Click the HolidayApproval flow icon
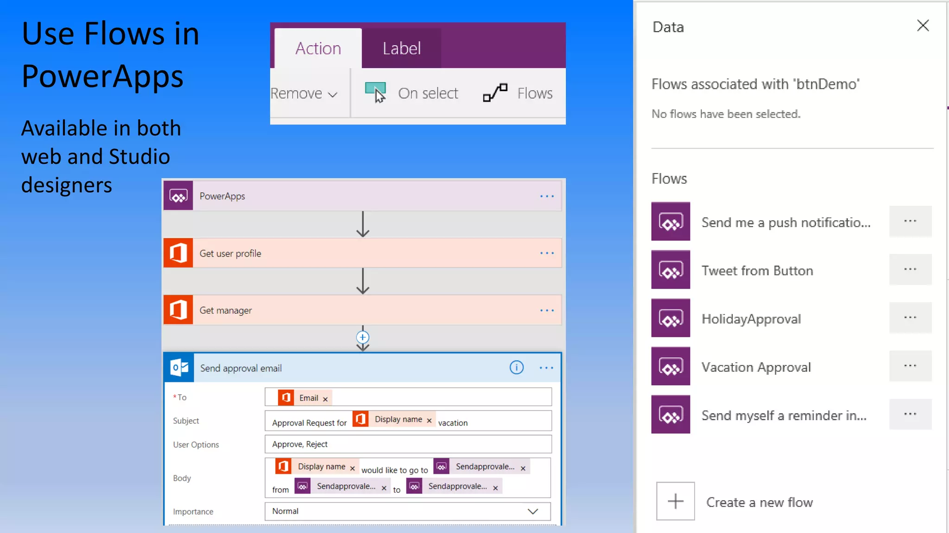 click(x=671, y=318)
